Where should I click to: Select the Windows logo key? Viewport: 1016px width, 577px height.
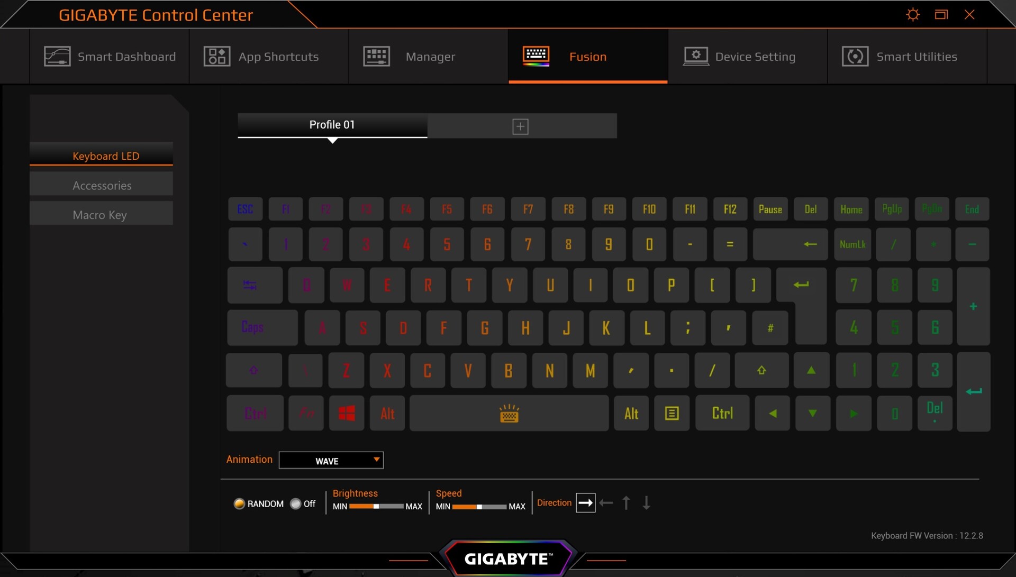347,413
